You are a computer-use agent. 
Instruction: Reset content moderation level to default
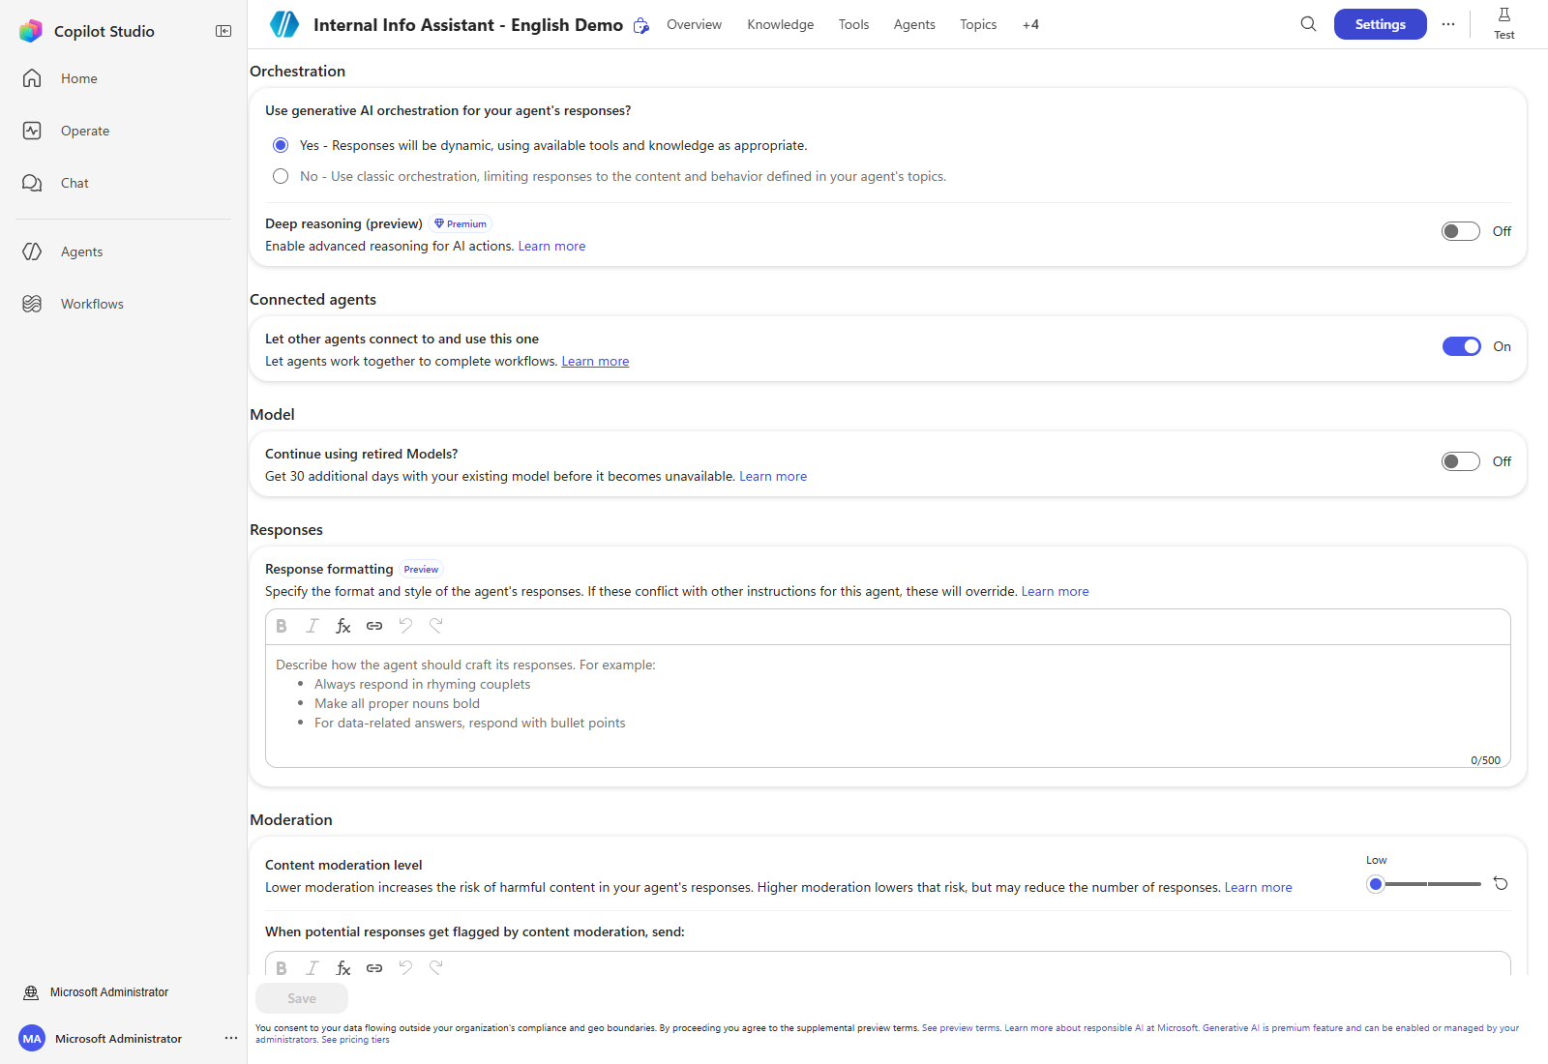(1501, 883)
